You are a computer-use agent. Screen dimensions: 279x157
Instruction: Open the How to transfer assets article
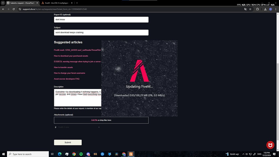pos(63,67)
